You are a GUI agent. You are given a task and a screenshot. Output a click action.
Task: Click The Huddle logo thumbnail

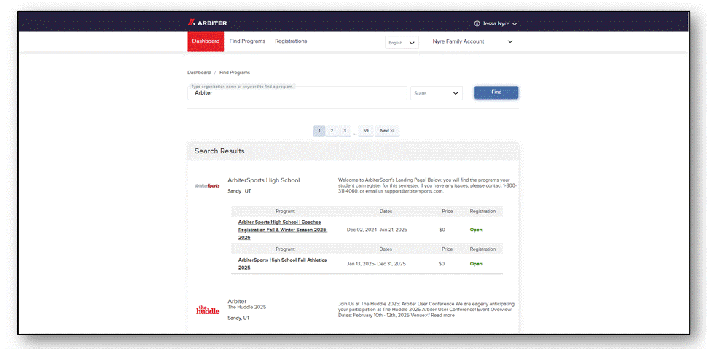pos(208,310)
